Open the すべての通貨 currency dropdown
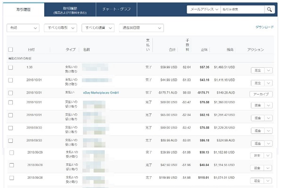 [x=98, y=28]
